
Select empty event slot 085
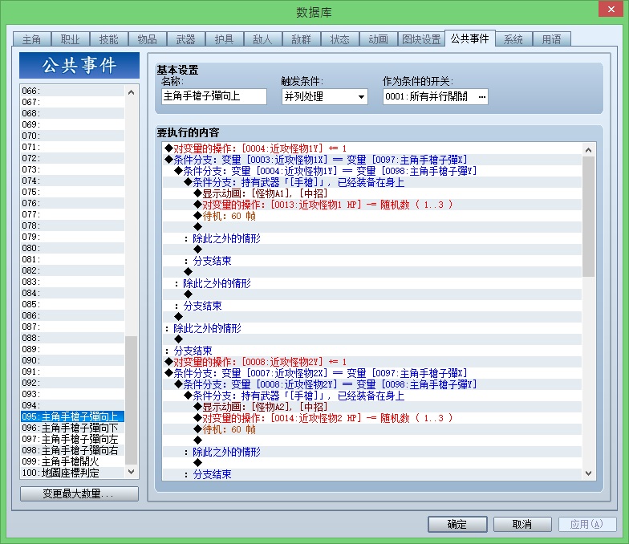(x=72, y=304)
